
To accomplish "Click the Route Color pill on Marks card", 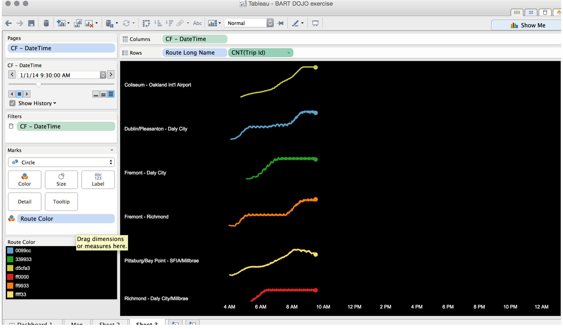I will [66, 219].
